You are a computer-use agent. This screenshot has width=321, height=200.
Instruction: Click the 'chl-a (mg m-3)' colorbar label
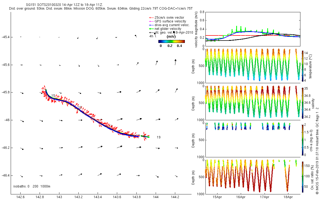[x=311, y=140]
